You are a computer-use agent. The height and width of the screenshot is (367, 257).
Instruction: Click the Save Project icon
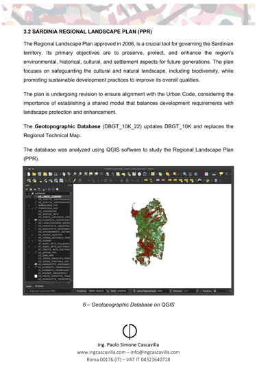40,174
